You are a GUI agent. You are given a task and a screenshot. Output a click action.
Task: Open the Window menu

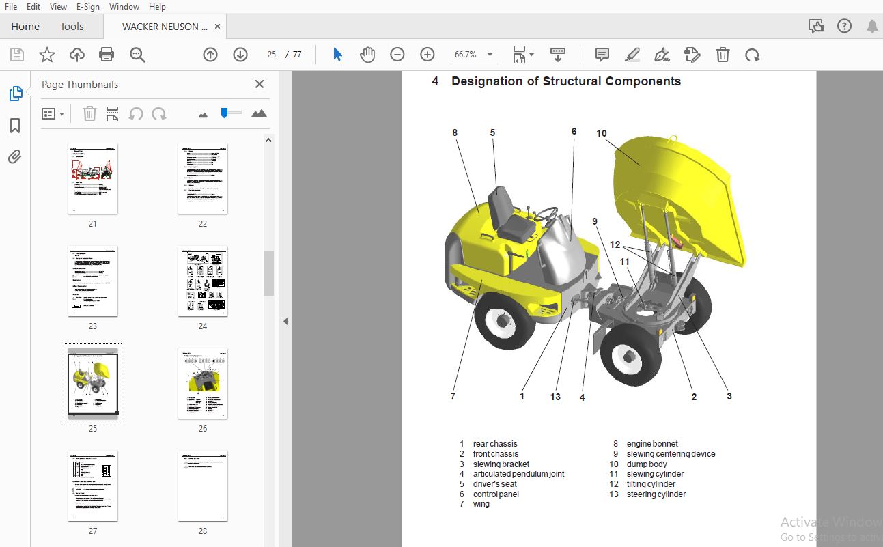124,6
